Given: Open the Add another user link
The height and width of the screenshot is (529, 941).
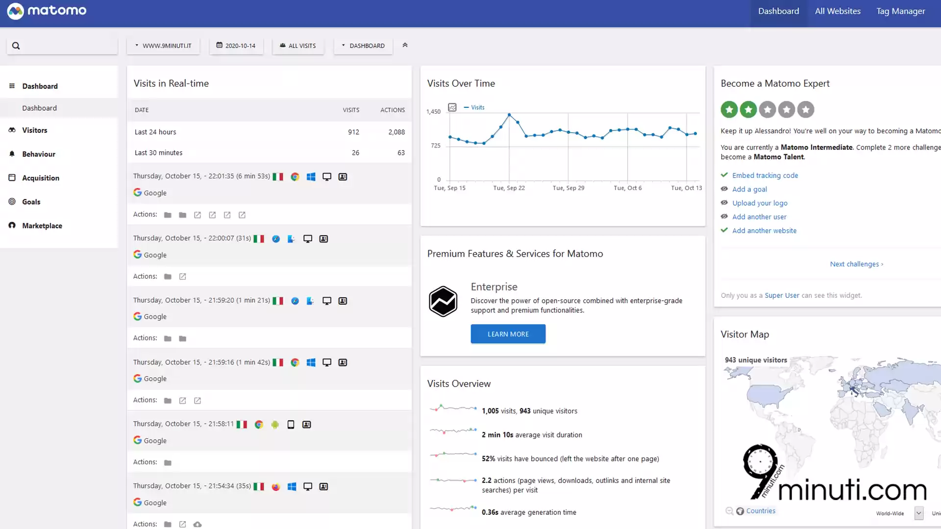Looking at the screenshot, I should (x=759, y=216).
